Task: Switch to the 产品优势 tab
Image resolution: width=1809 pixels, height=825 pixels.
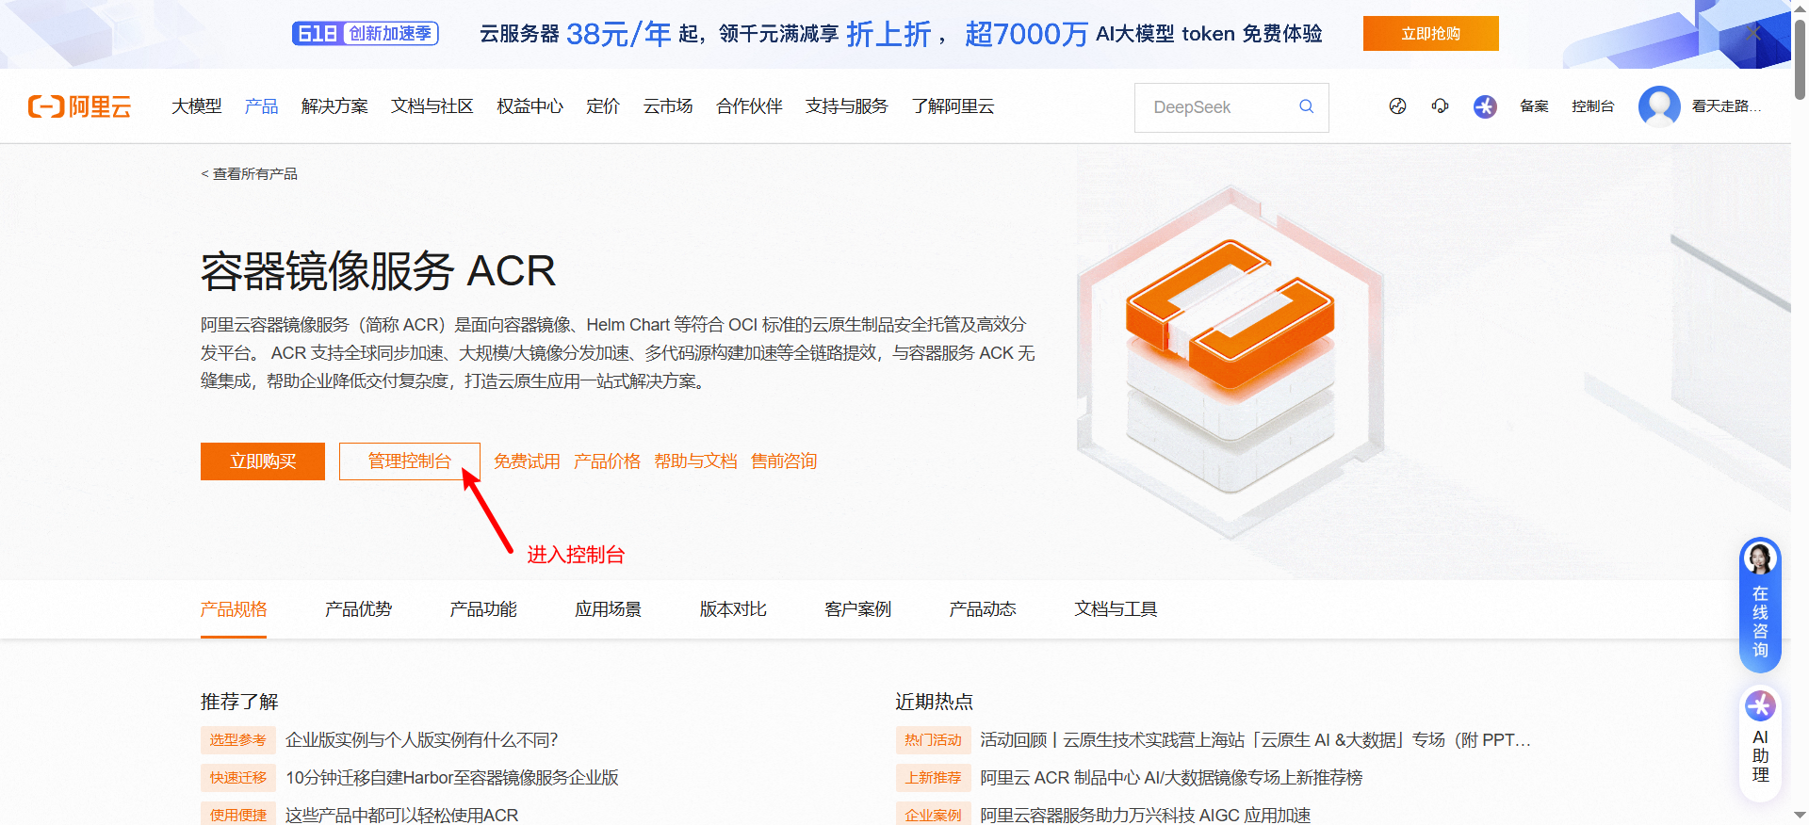Action: (358, 609)
